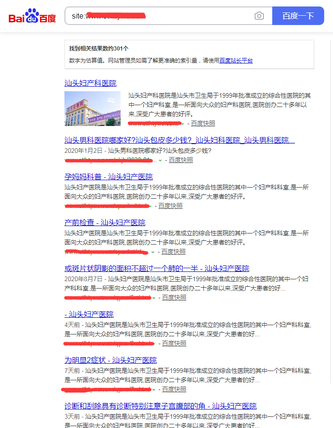
Task: Open 百度快照 for the 7天前 result
Action: point(174,389)
